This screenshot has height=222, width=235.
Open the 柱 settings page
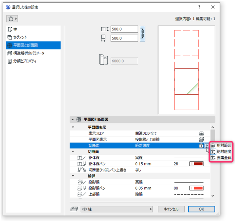33,30
